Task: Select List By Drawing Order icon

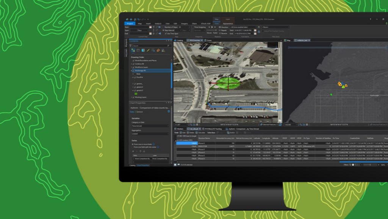Action: 133,50
